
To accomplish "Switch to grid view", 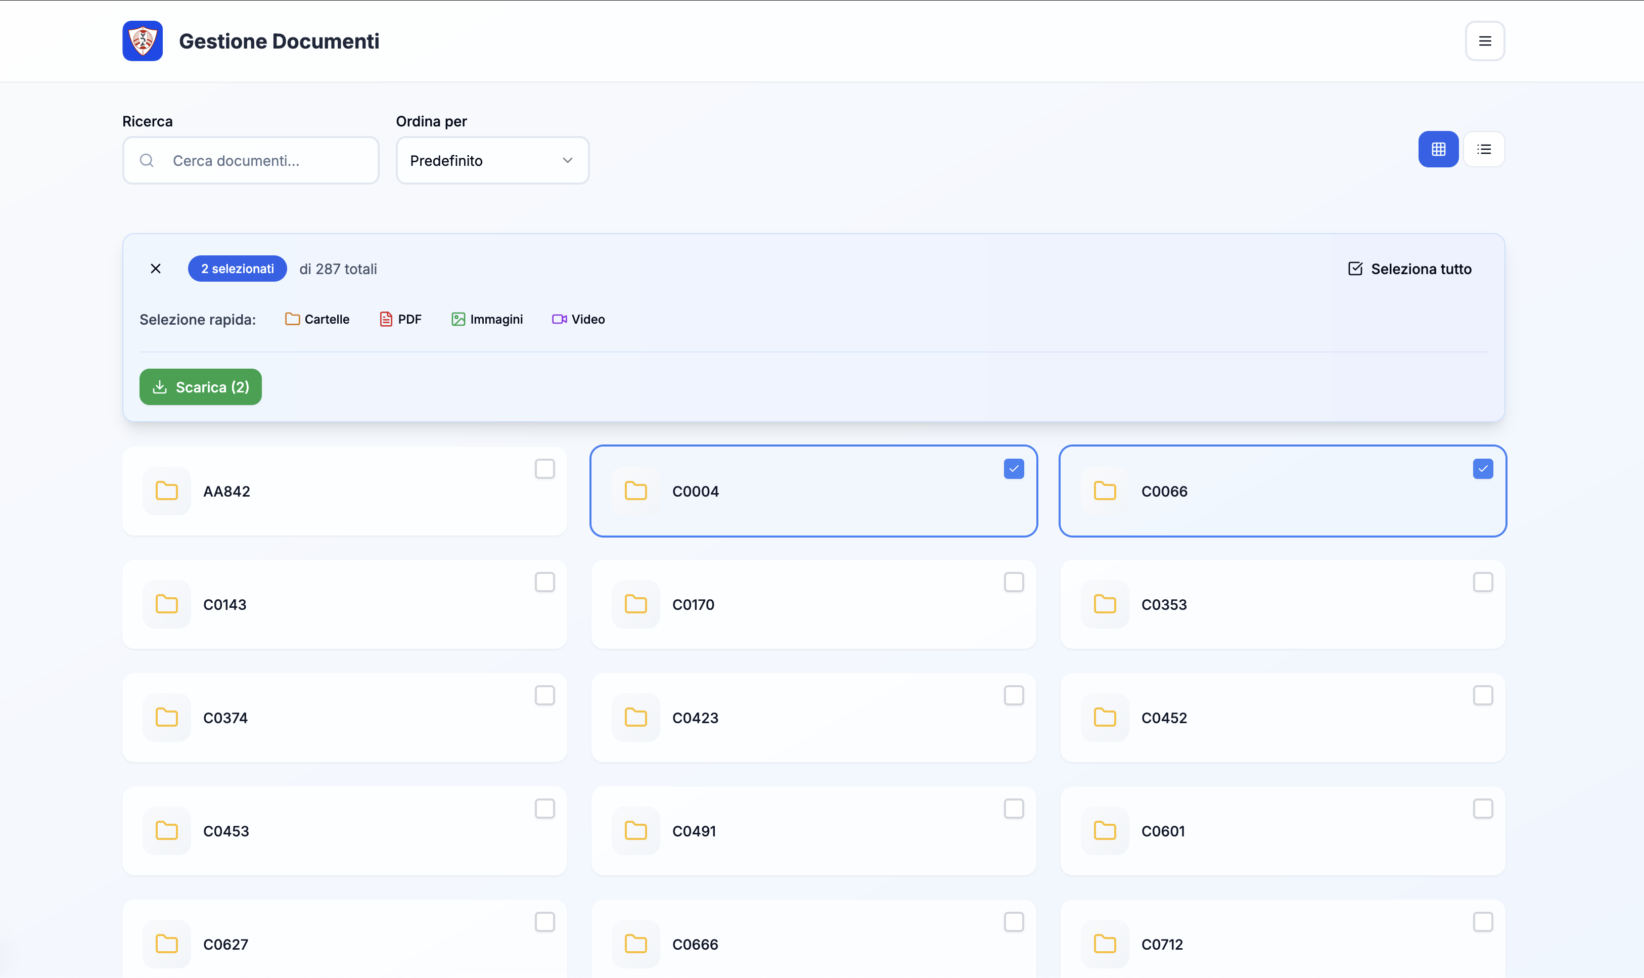I will (x=1438, y=149).
